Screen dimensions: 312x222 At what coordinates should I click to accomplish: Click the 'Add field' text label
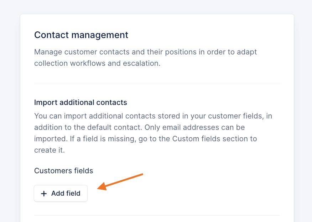pyautogui.click(x=66, y=194)
